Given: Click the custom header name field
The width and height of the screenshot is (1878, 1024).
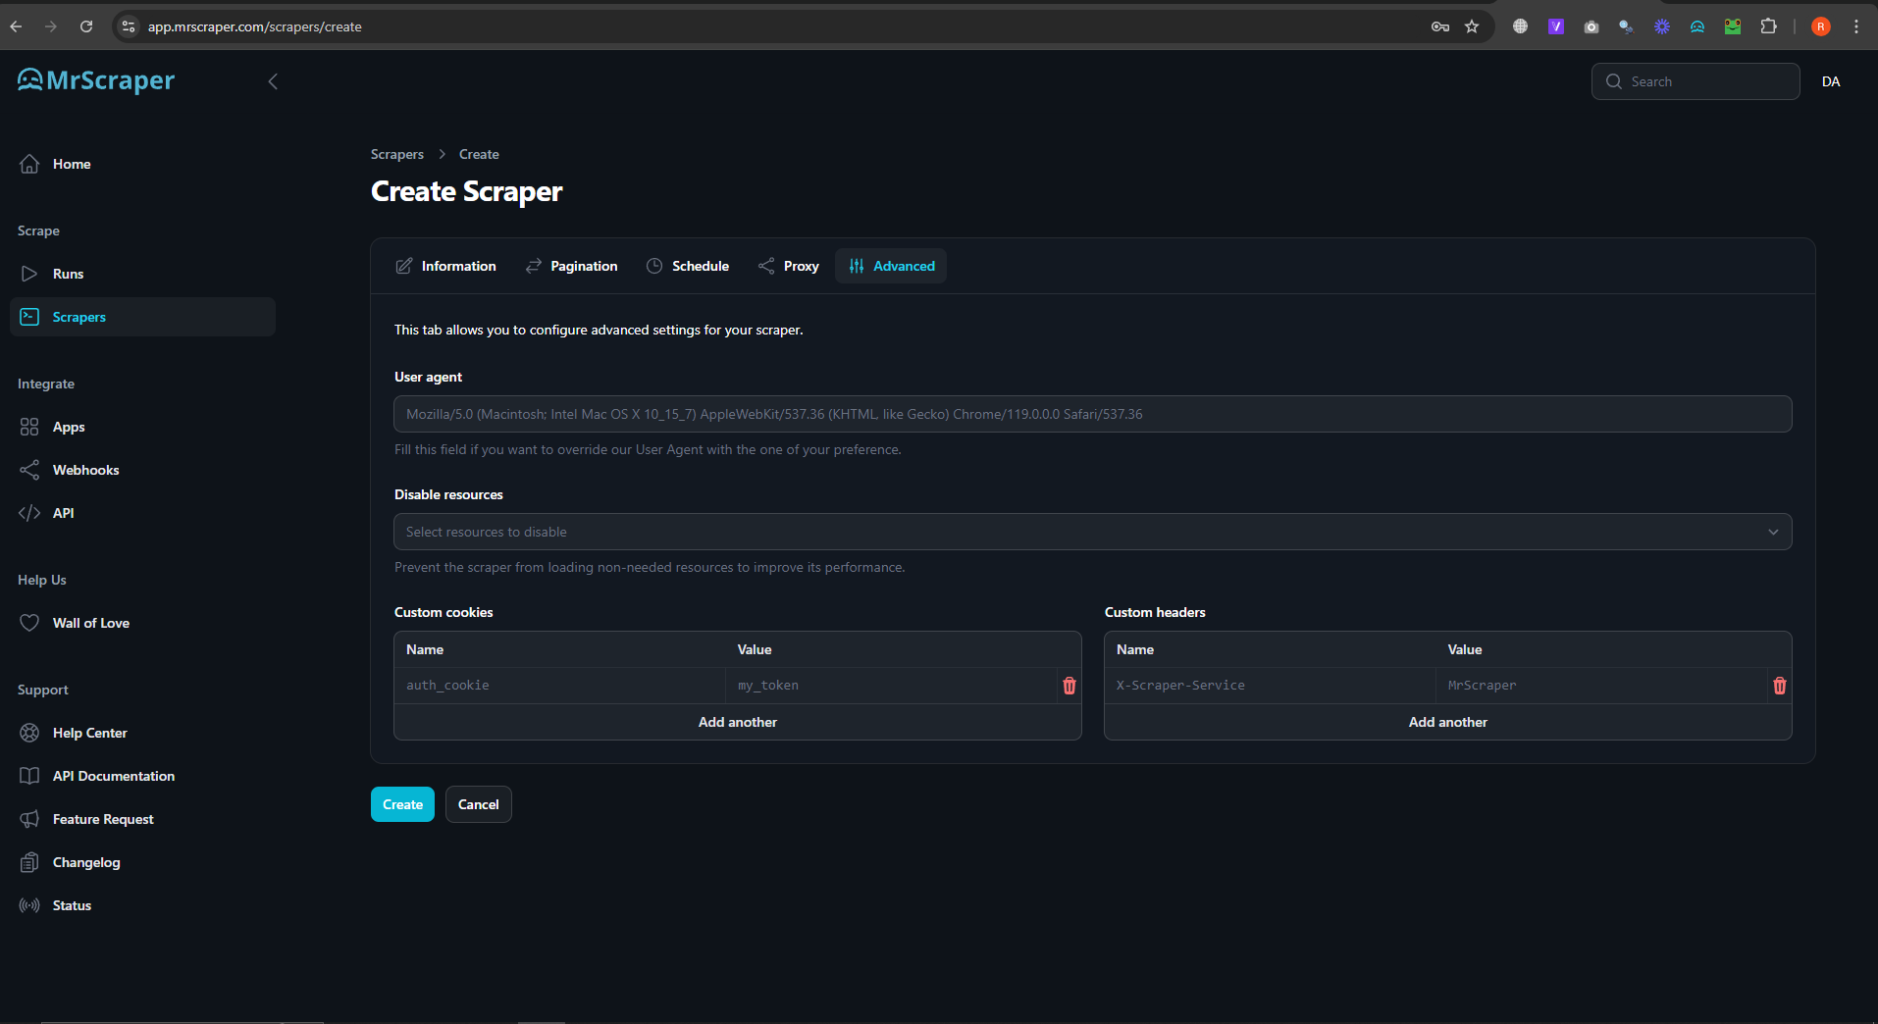Looking at the screenshot, I should (1270, 686).
